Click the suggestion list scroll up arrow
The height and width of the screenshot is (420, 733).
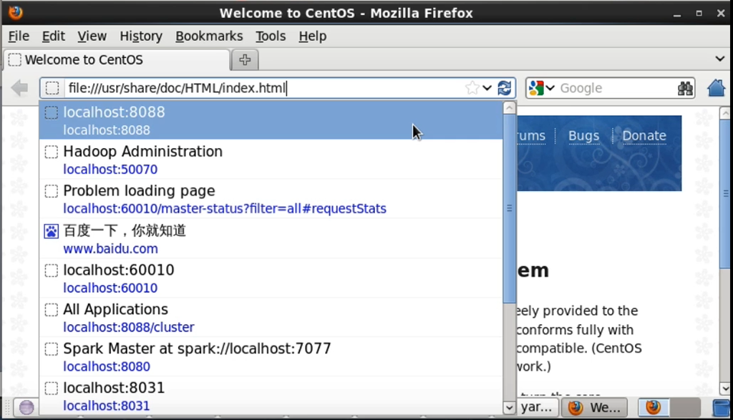coord(509,108)
